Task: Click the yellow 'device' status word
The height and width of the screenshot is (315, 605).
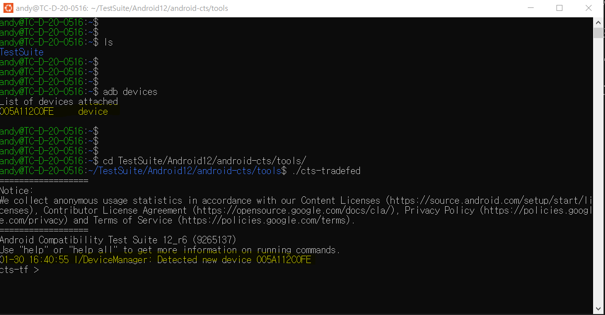Action: coord(93,111)
